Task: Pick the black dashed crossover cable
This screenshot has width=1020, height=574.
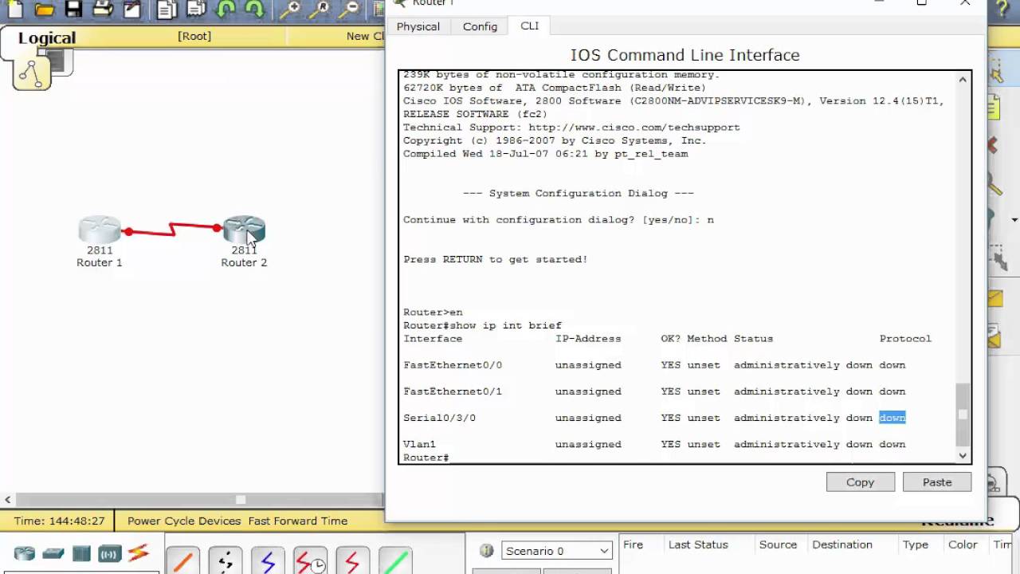Action: coord(225,561)
